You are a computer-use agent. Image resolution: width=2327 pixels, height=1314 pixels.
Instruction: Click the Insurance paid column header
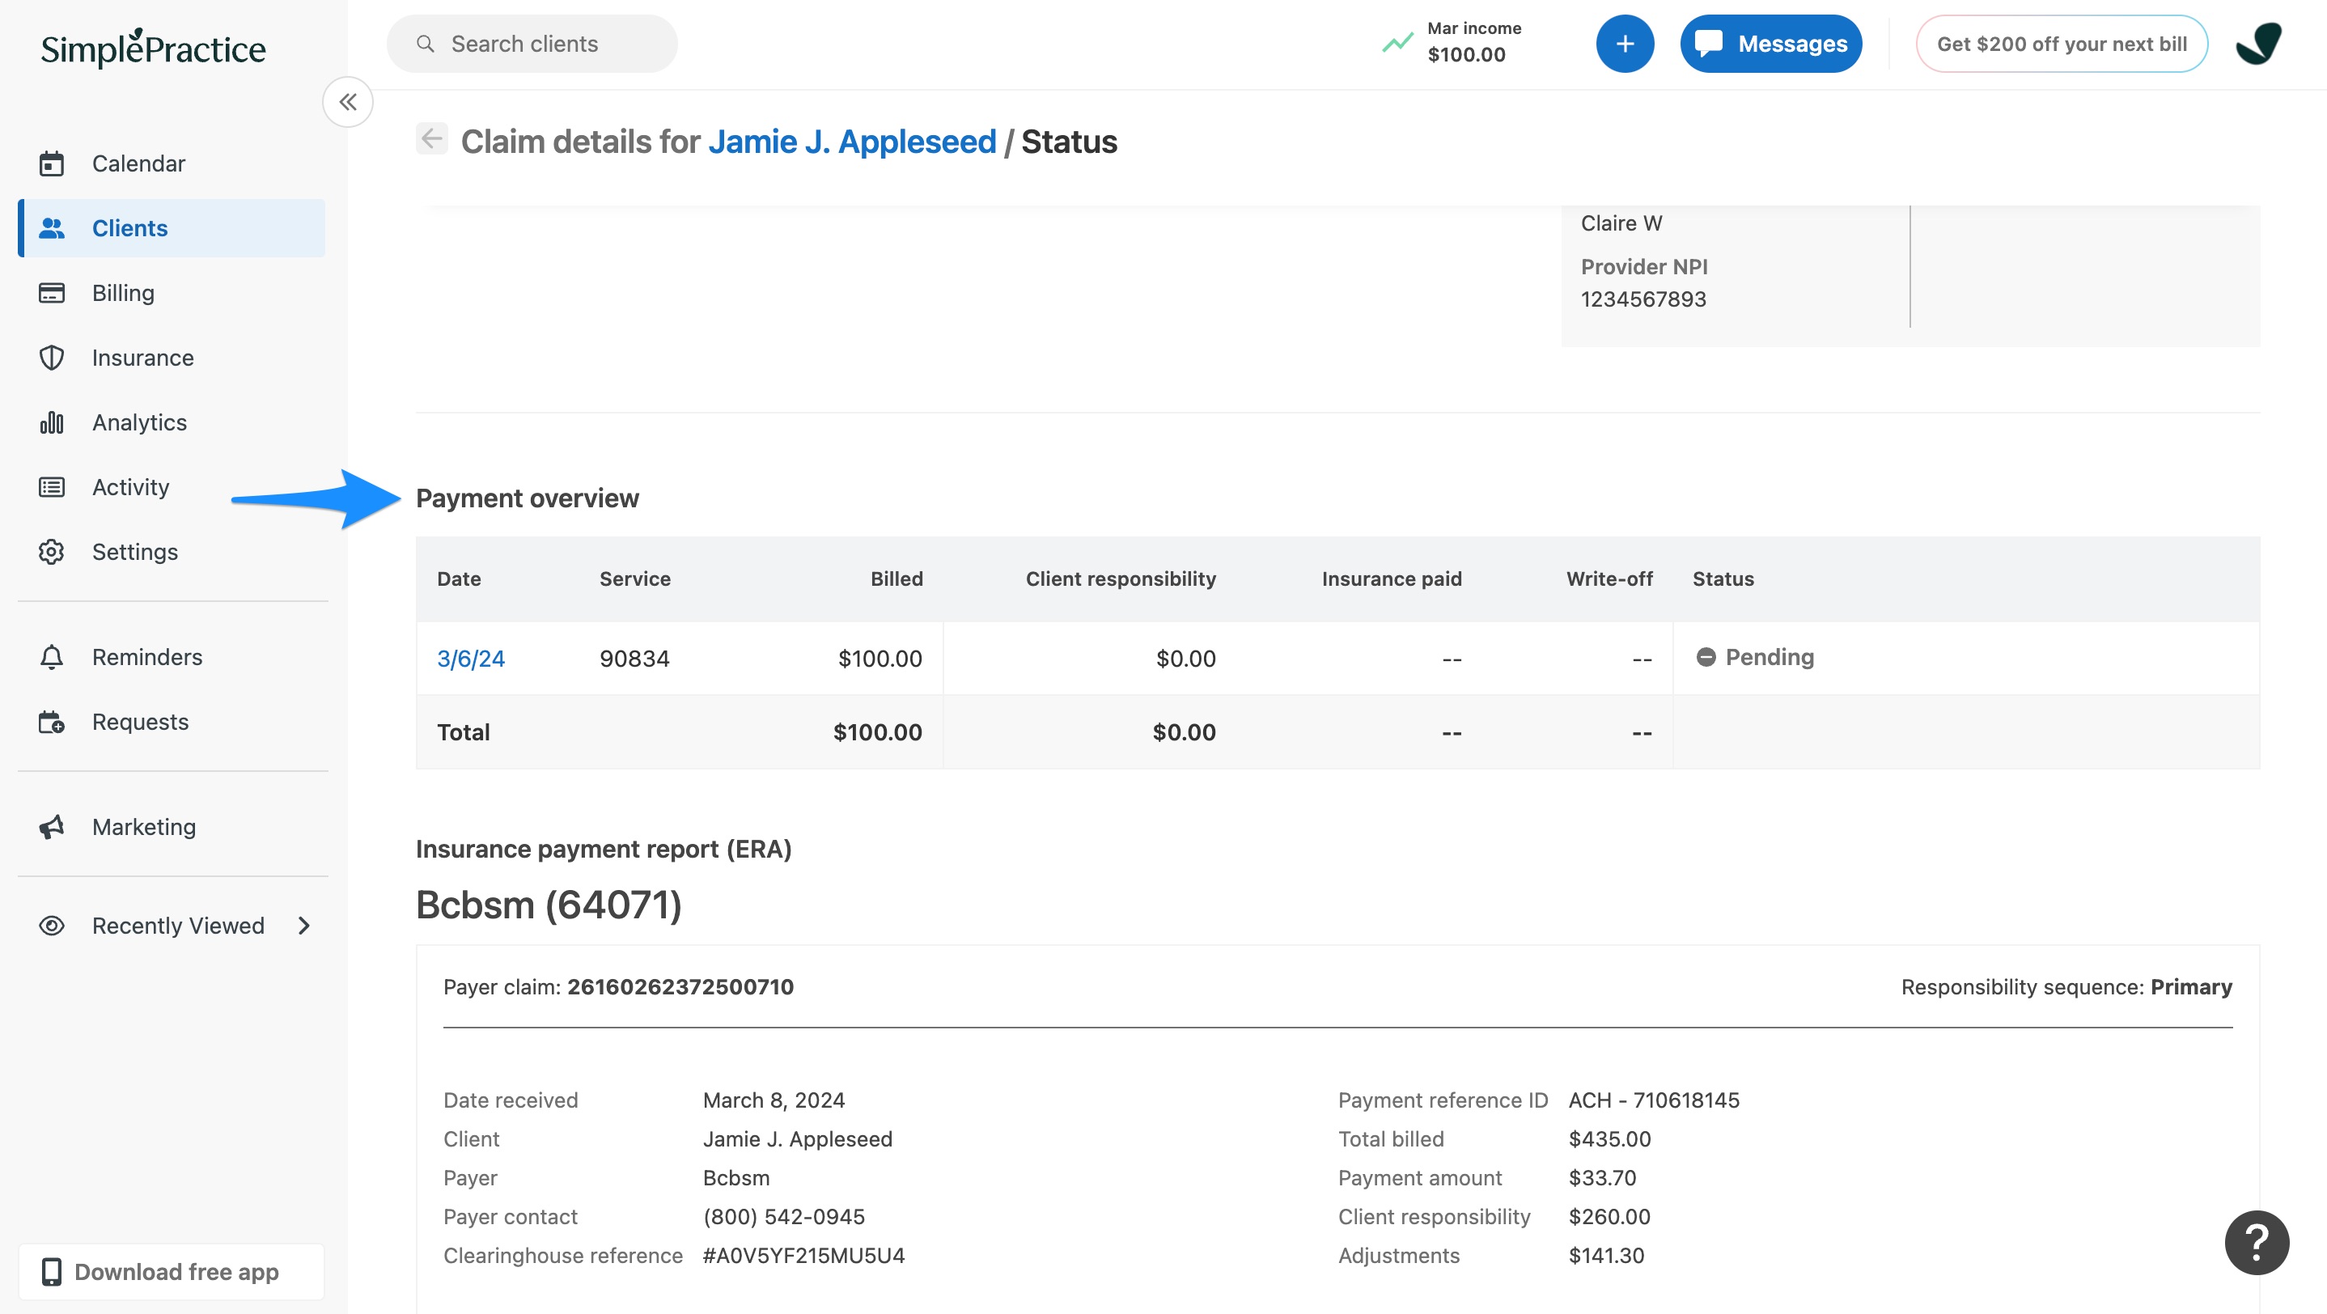[x=1391, y=579]
